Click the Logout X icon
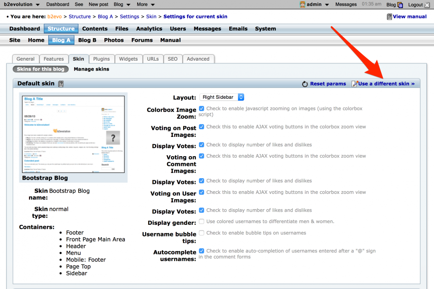Viewport: 434px width, 289px height. click(427, 5)
